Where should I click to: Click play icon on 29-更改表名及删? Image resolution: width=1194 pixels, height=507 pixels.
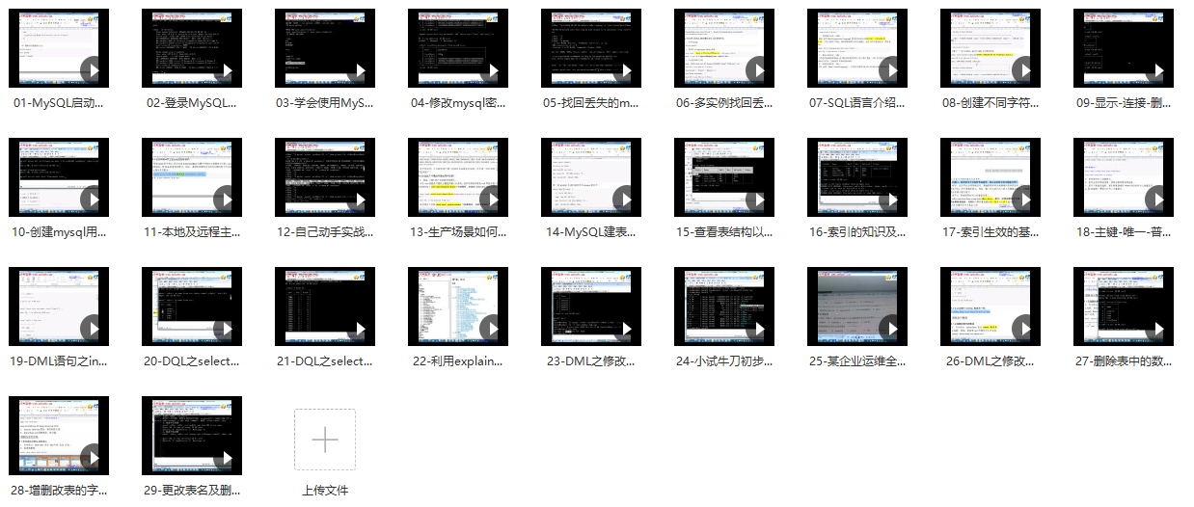tap(226, 458)
